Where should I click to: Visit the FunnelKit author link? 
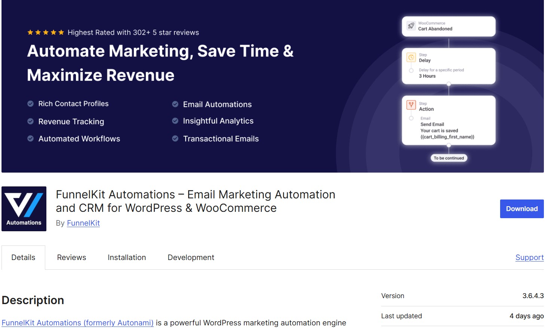pos(83,223)
